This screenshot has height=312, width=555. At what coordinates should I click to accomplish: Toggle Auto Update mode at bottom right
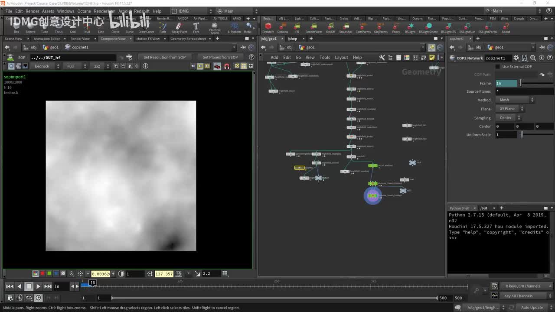point(532,308)
